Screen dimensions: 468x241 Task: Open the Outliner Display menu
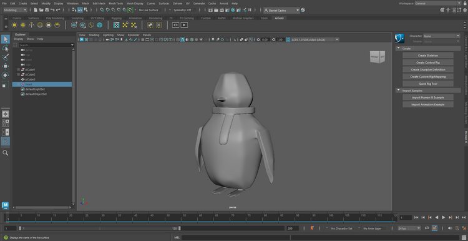point(18,39)
